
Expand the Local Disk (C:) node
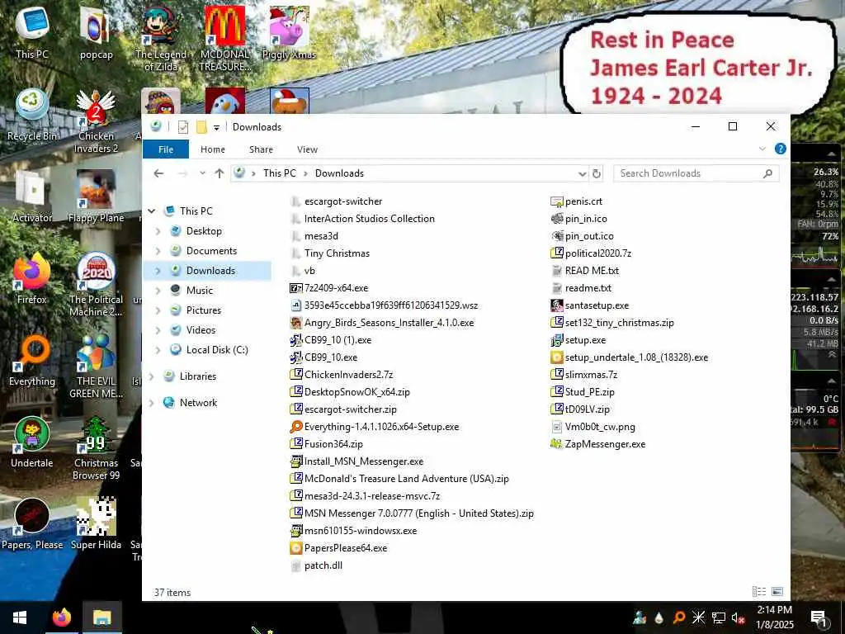coord(158,350)
